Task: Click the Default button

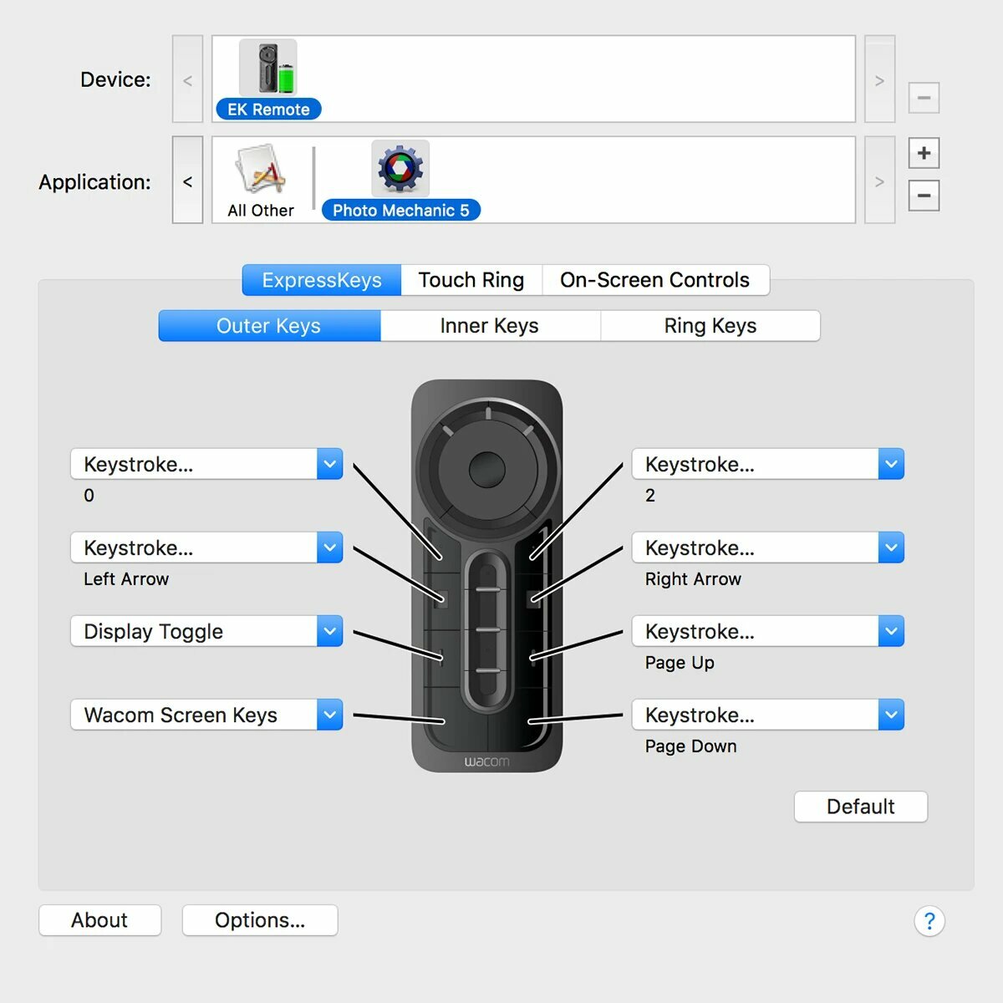Action: pos(861,807)
